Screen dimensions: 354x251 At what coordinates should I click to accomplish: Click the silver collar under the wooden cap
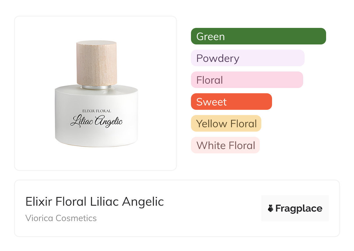pos(96,87)
